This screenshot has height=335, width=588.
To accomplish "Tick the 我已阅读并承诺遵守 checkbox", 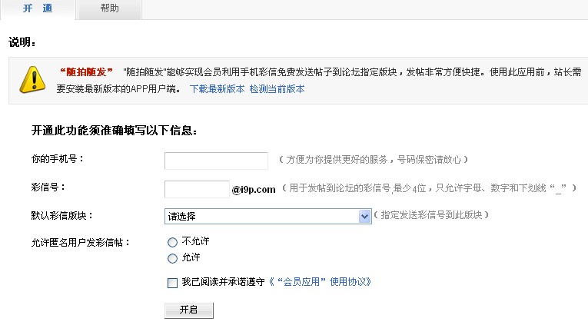I will pos(172,283).
